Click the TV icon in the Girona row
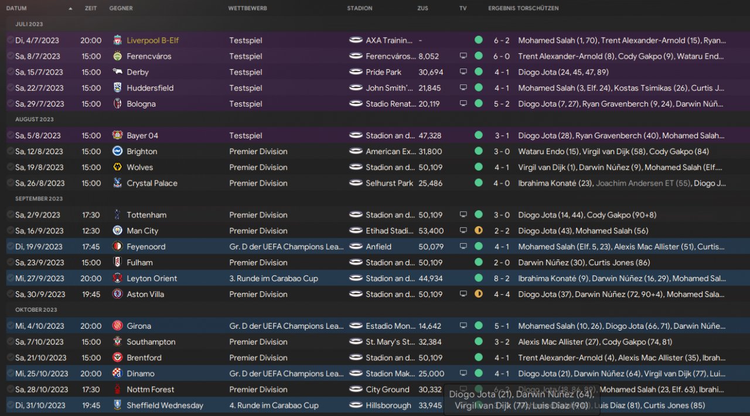The image size is (750, 416). 463,326
